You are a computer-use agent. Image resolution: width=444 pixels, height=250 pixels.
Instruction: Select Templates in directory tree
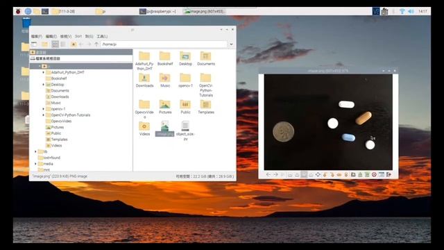click(x=59, y=140)
